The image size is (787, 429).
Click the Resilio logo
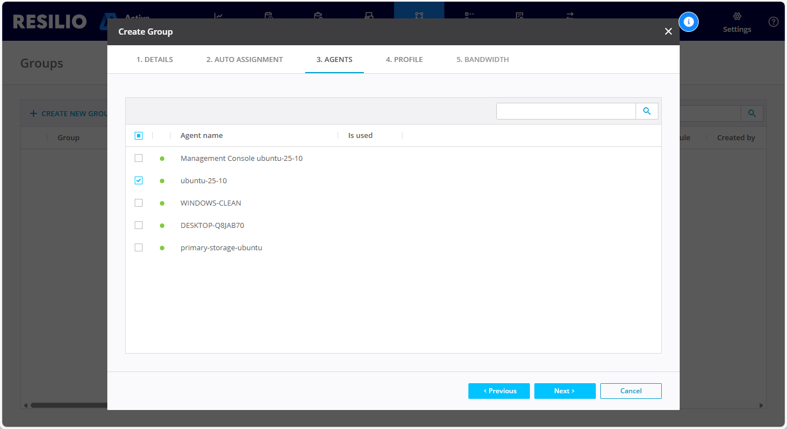(50, 22)
